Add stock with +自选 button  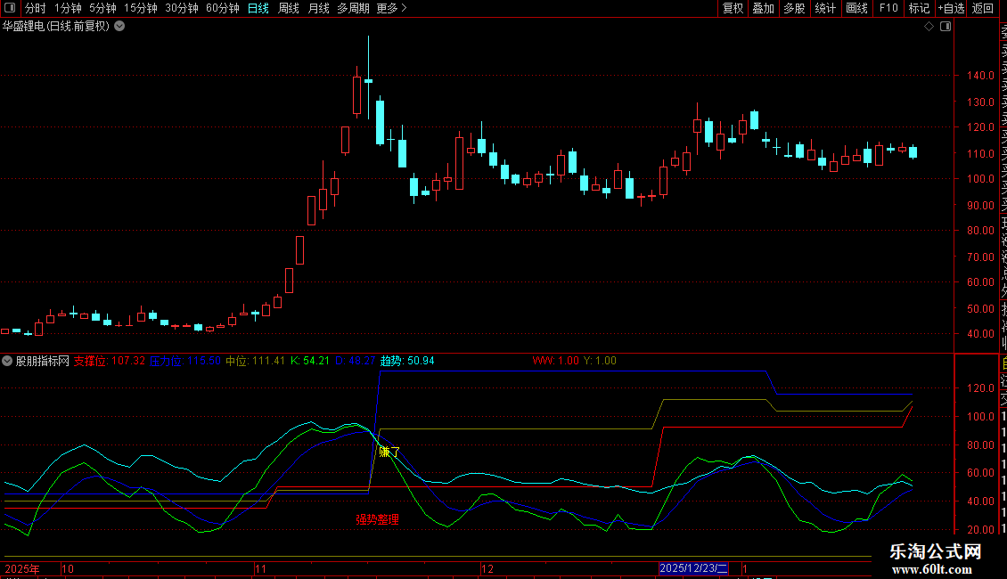coord(951,8)
